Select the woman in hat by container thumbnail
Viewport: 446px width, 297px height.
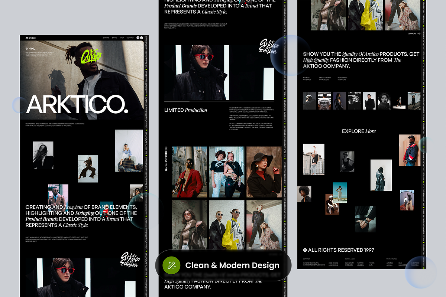414,101
